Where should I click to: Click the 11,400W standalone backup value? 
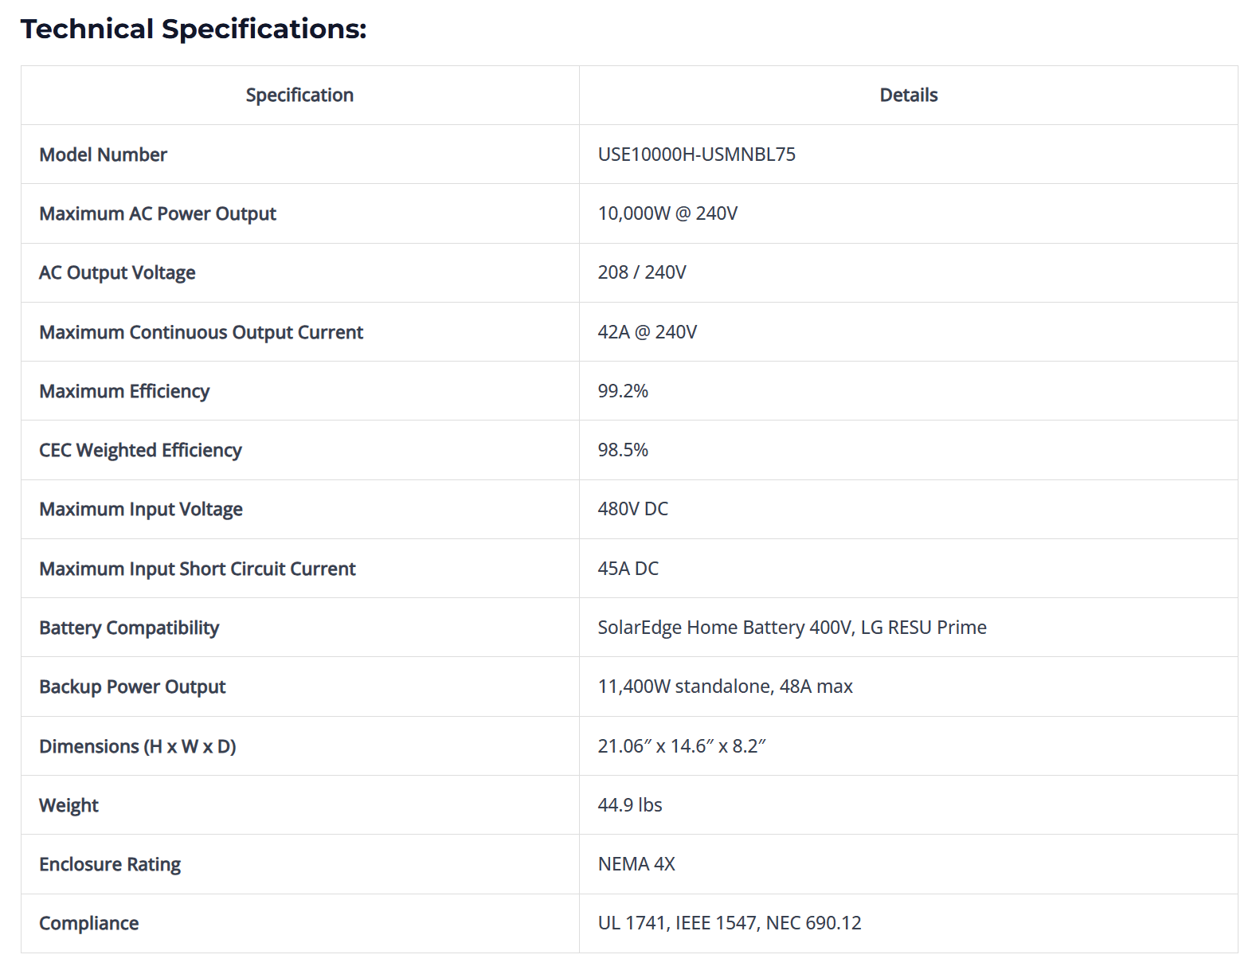[x=726, y=687]
